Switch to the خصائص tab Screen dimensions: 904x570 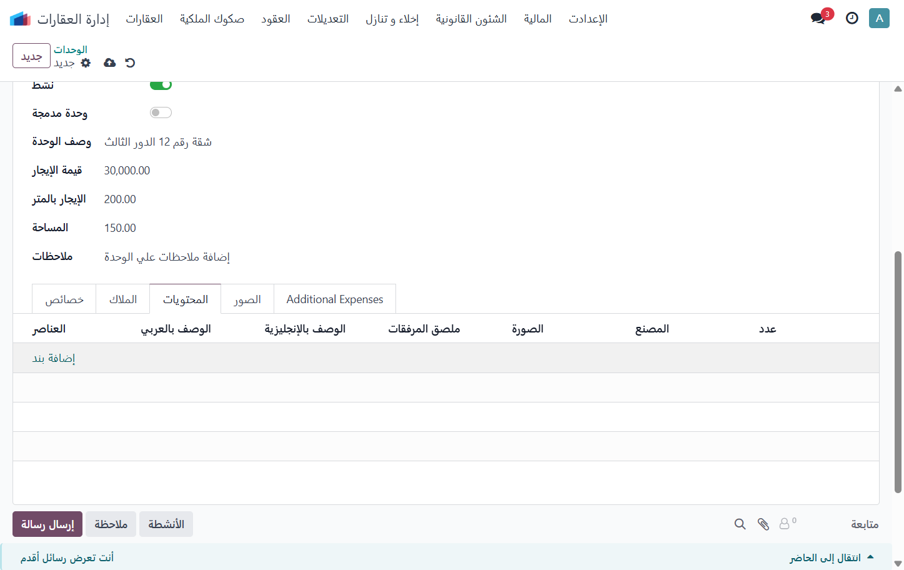(x=64, y=299)
